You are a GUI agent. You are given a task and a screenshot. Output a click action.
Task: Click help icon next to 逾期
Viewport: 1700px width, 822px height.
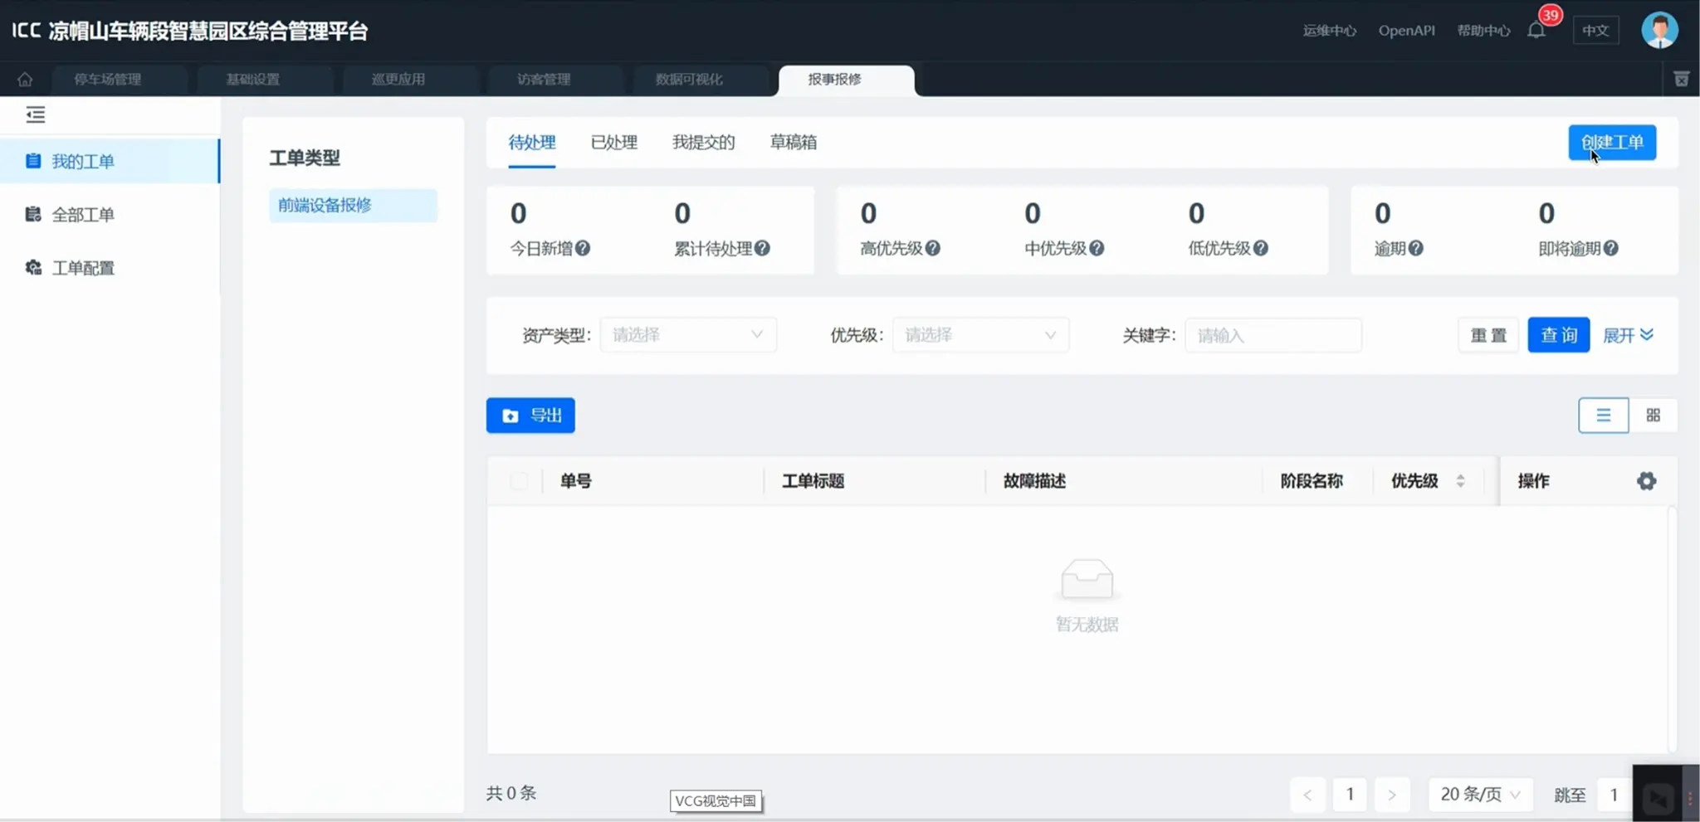pyautogui.click(x=1416, y=248)
